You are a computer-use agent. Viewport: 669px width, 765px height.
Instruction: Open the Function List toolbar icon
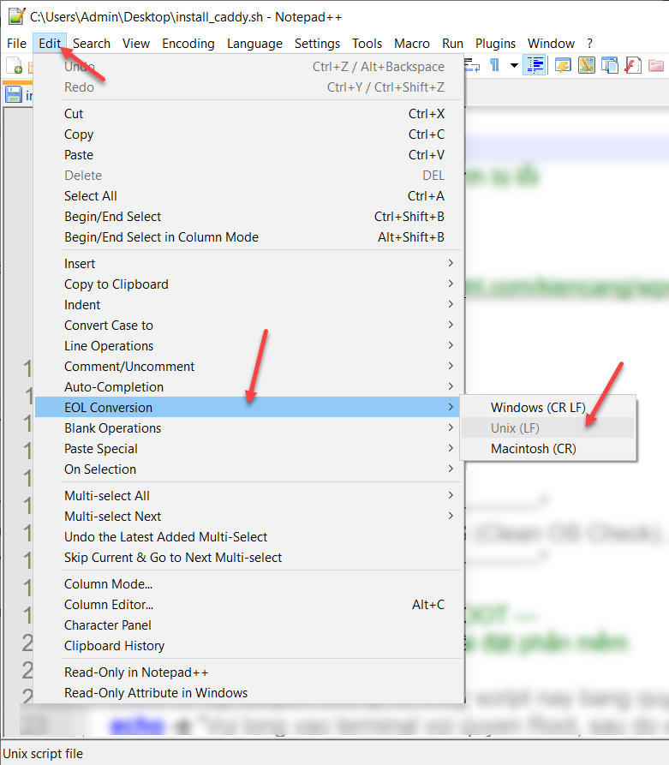click(x=633, y=66)
